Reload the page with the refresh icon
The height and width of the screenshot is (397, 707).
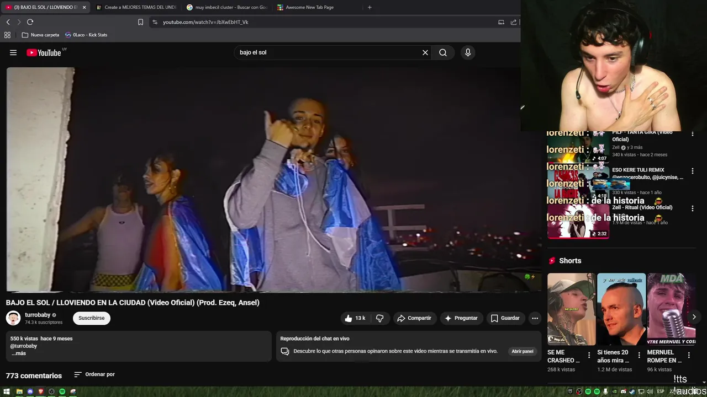[30, 22]
